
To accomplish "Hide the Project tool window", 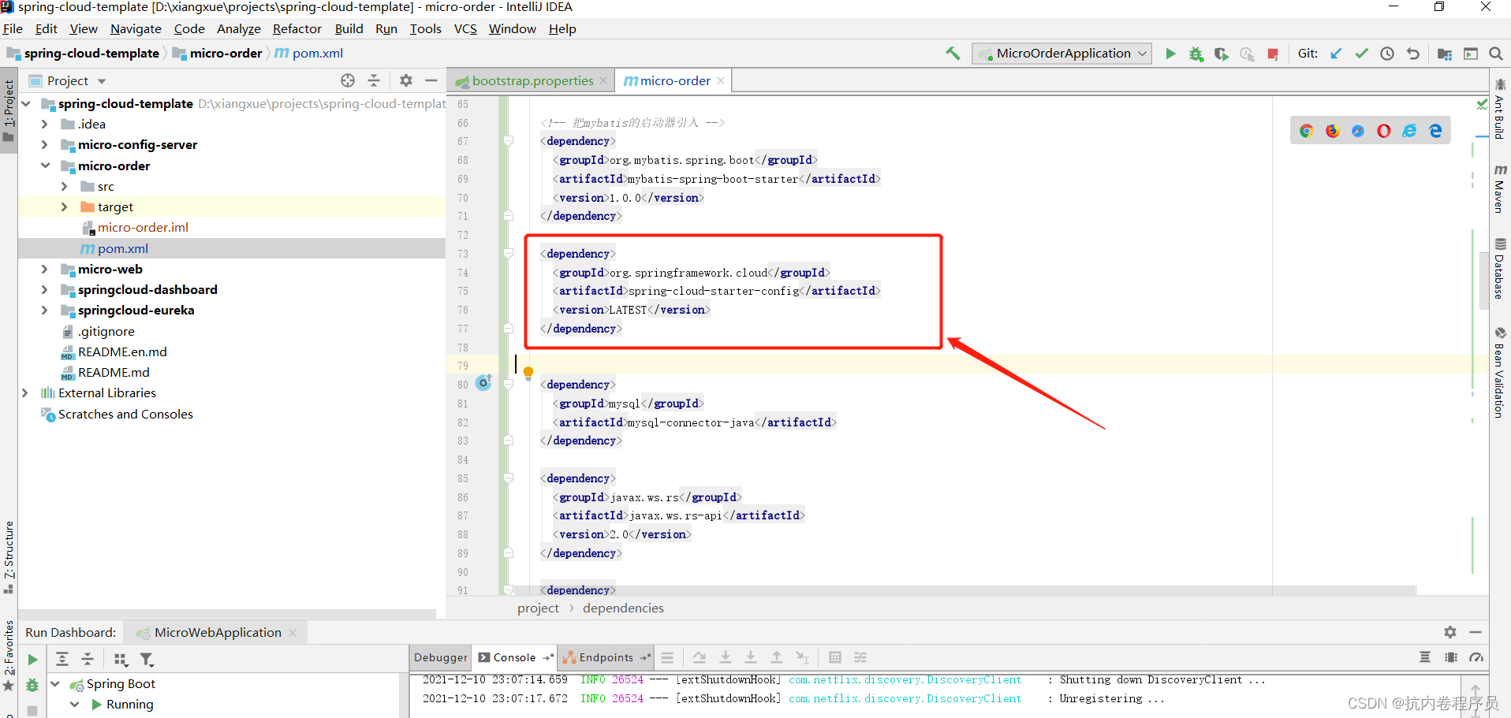I will coord(431,80).
